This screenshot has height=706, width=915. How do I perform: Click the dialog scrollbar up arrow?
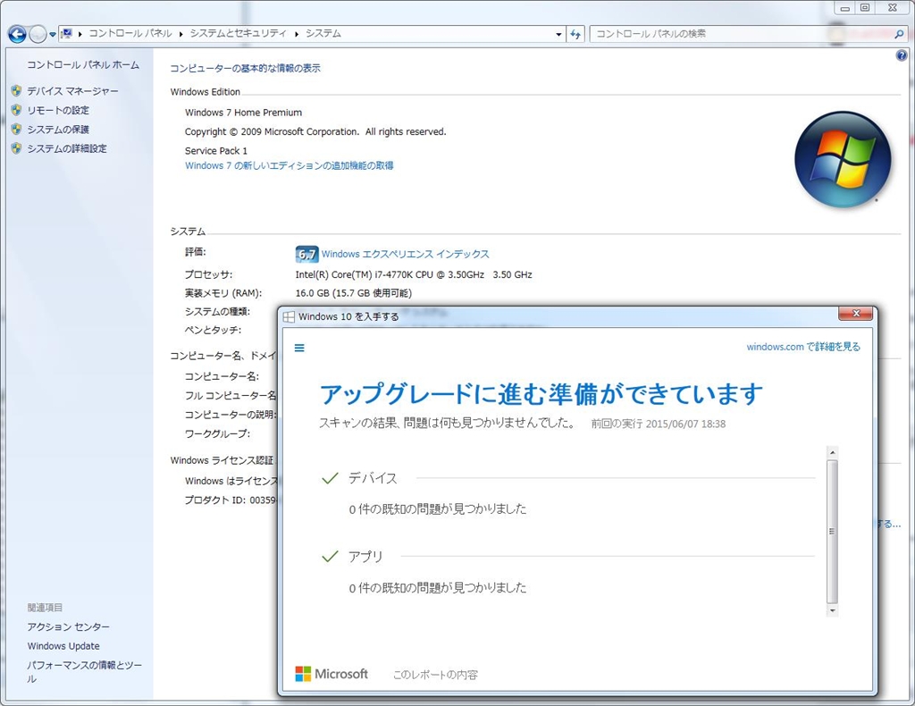[833, 452]
